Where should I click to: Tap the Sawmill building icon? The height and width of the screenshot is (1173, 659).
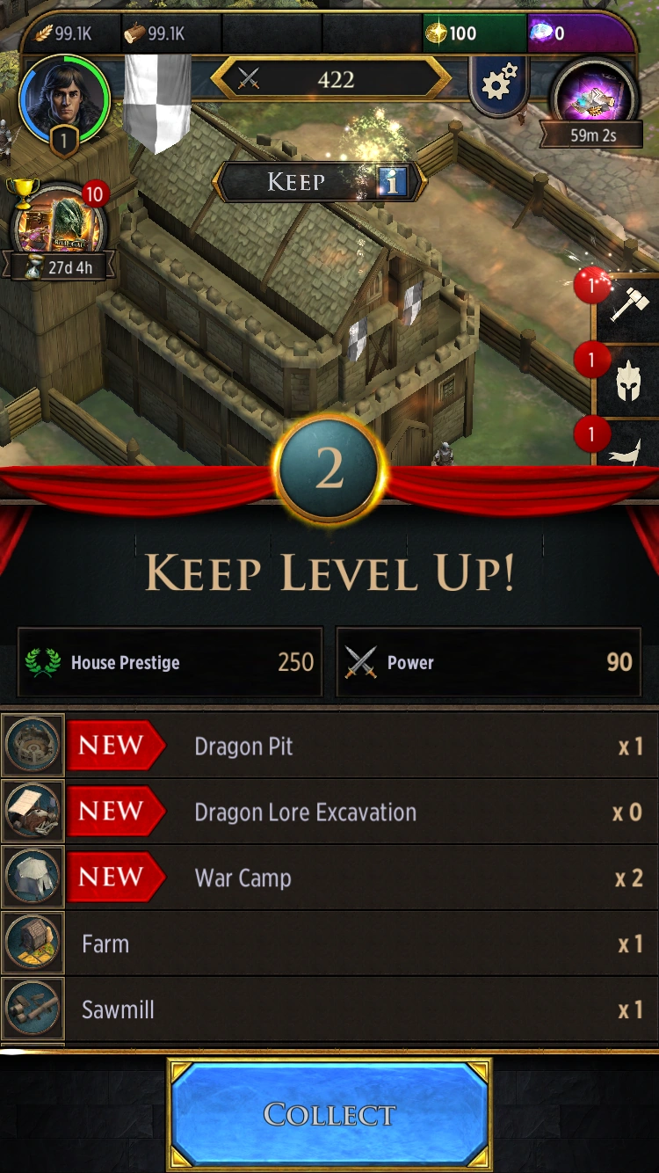click(33, 1009)
